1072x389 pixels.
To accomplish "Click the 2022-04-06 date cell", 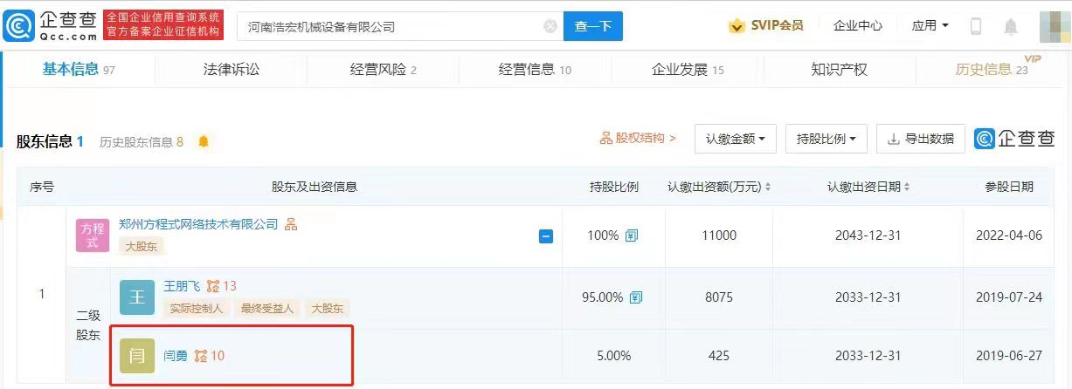I will [1009, 235].
